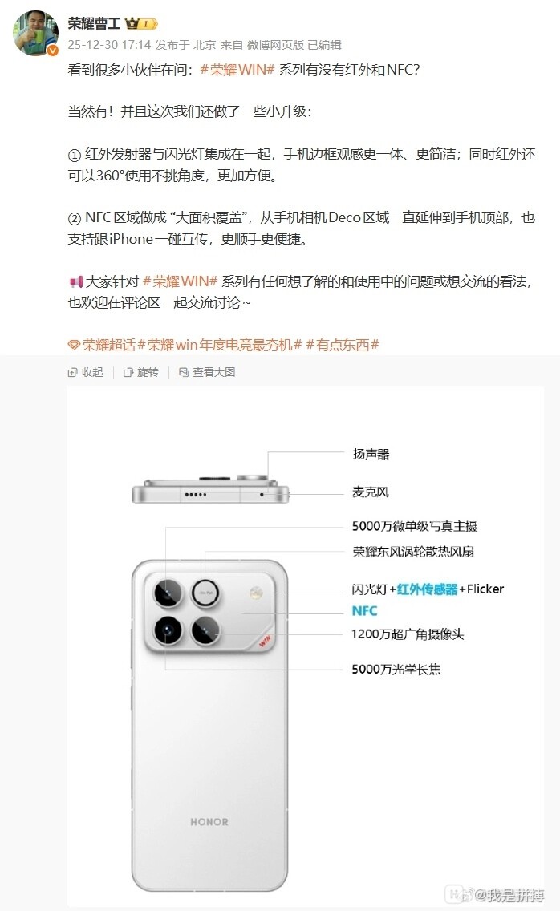Image resolution: width=560 pixels, height=911 pixels.
Task: Open the 微博网页版 source link
Action: point(275,45)
